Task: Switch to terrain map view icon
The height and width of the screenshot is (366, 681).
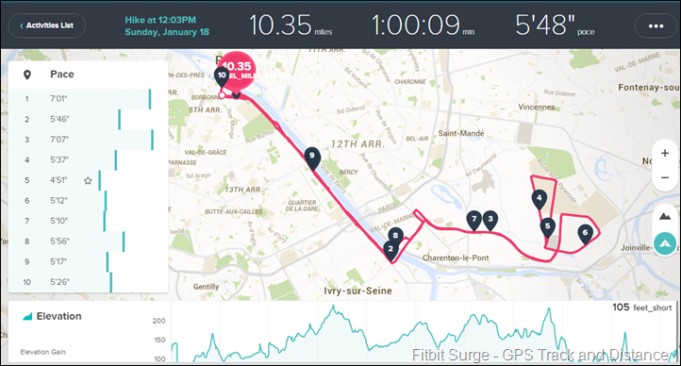Action: pyautogui.click(x=665, y=216)
